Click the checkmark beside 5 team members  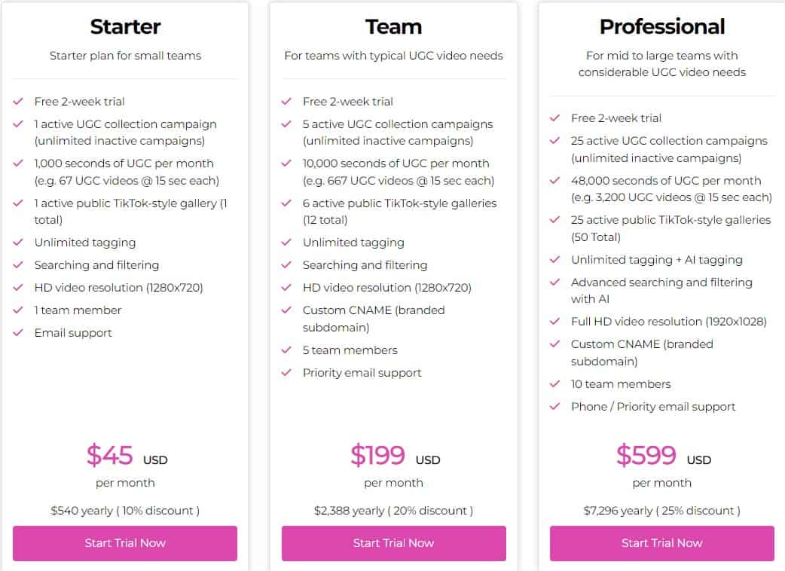[x=287, y=350]
